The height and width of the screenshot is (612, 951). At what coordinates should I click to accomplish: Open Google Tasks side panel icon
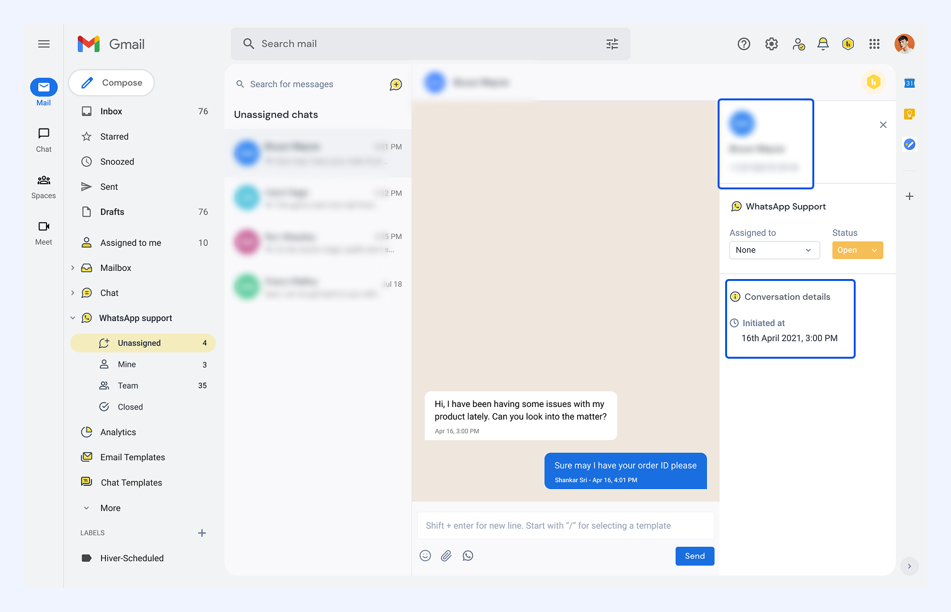tap(910, 144)
